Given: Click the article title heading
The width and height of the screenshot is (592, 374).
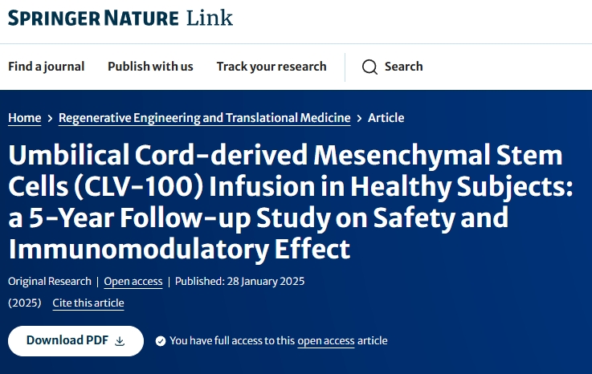Looking at the screenshot, I should point(285,201).
